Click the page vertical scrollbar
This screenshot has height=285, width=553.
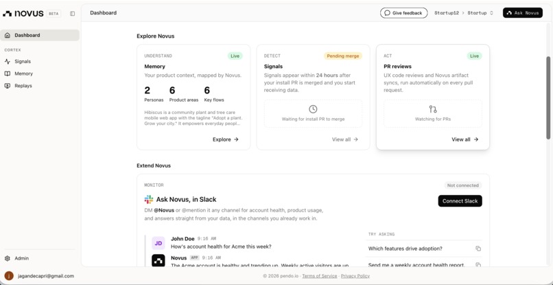[548, 98]
